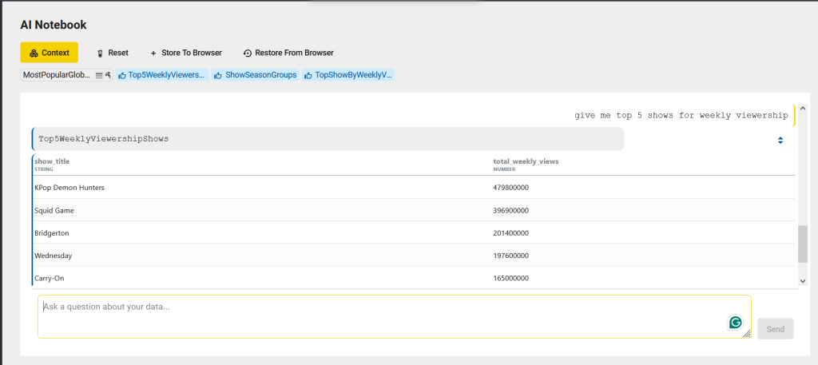This screenshot has width=818, height=365.
Task: Click thumbs-up icon on the Top5WeeklyViewers chip
Action: click(122, 75)
